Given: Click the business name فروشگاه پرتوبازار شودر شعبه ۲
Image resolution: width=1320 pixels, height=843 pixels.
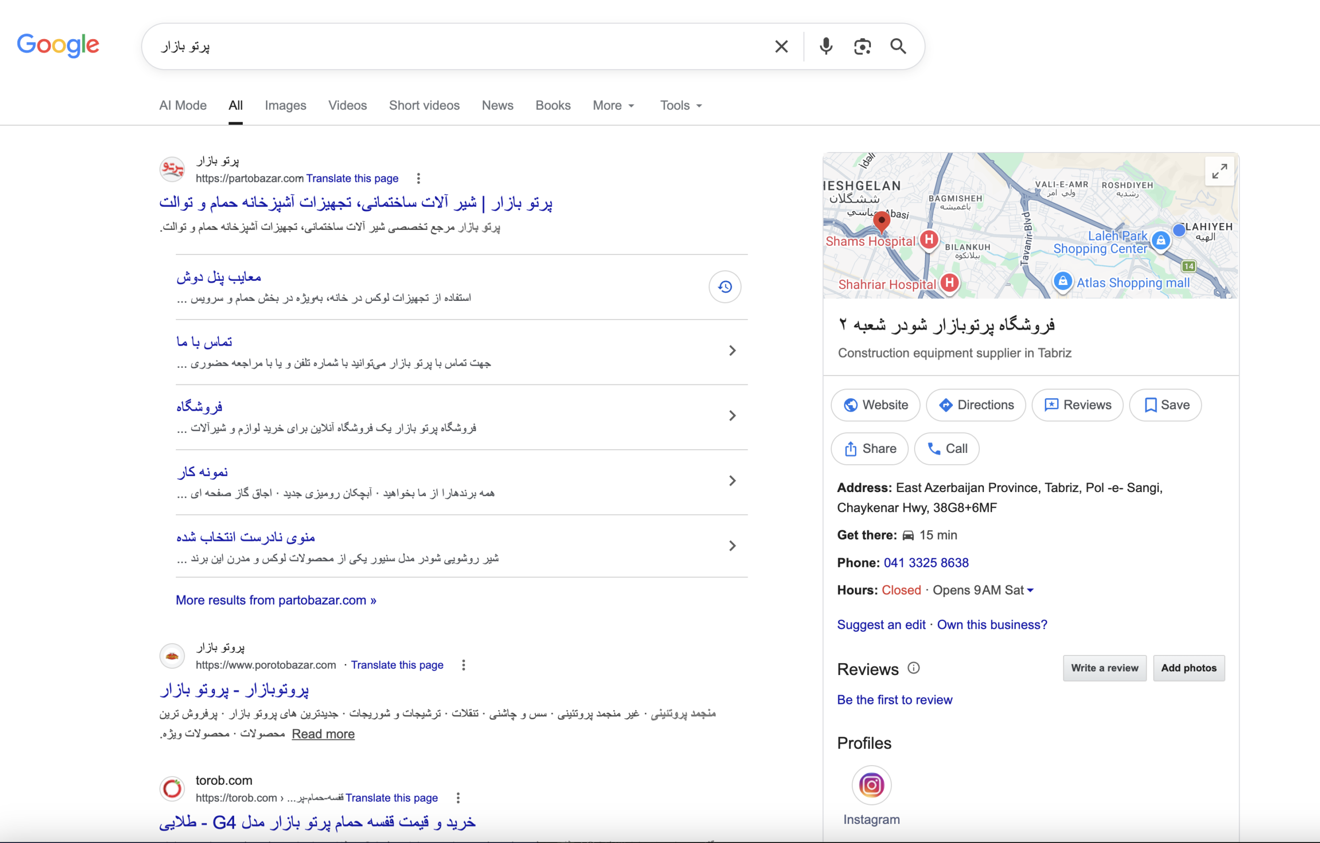Looking at the screenshot, I should 947,325.
